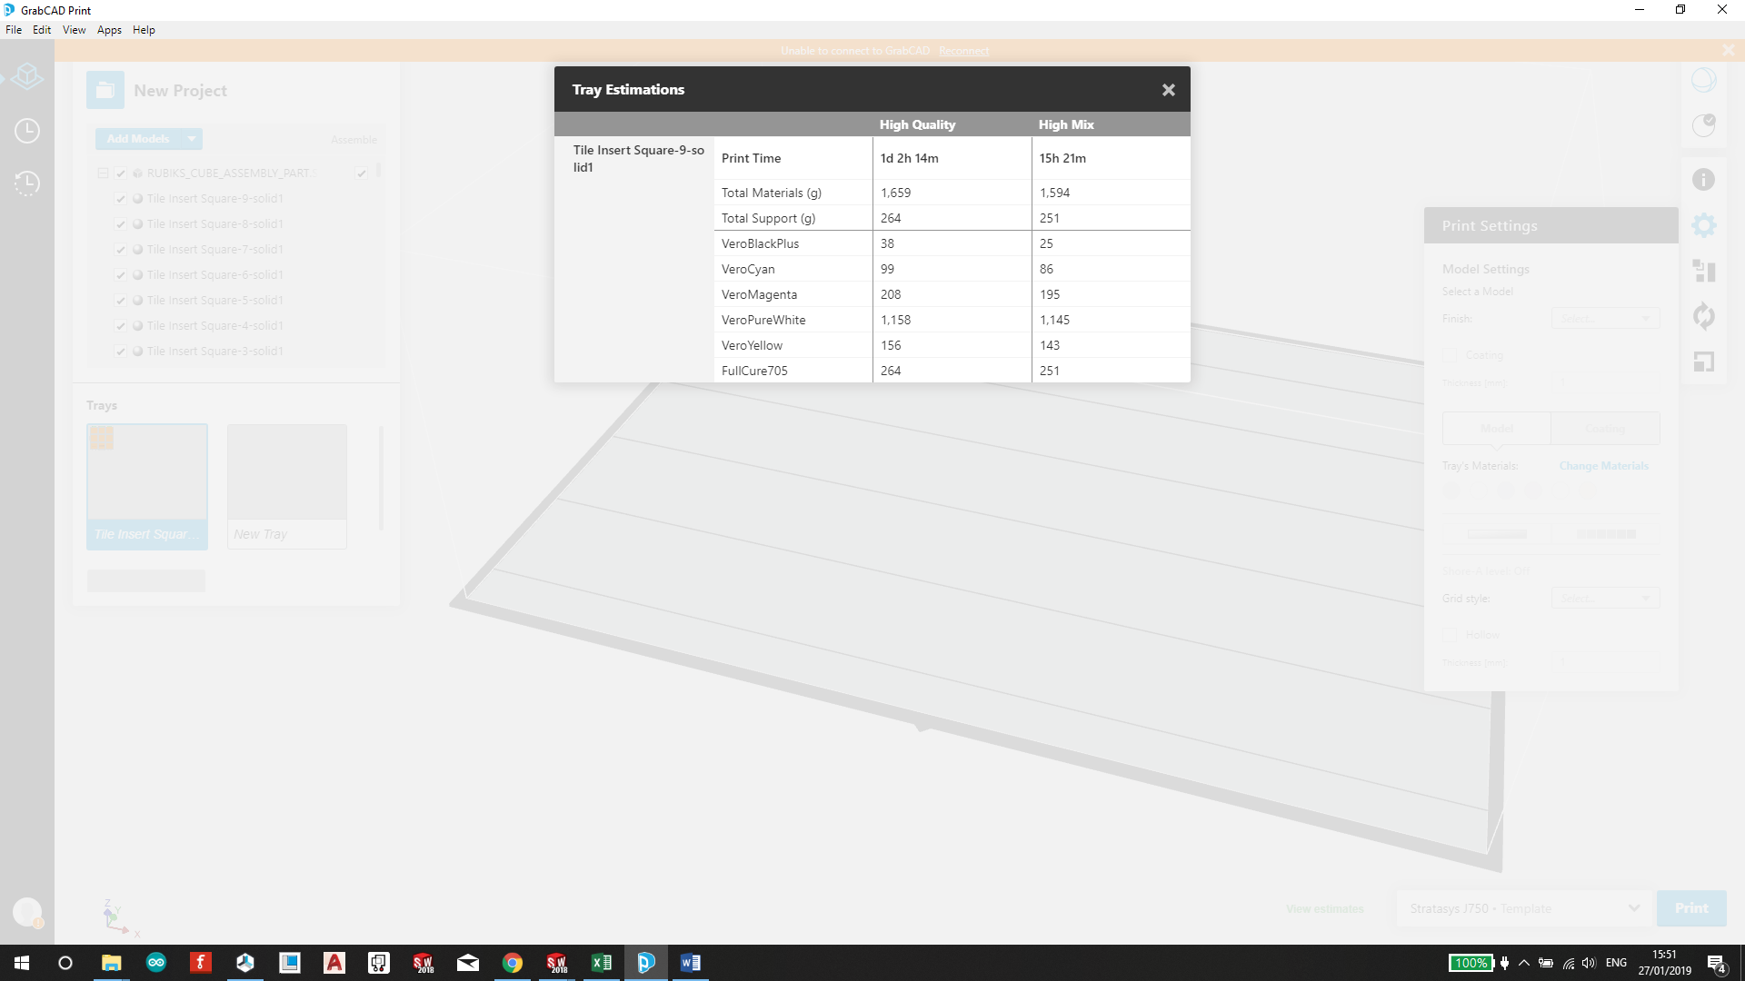Screen dimensions: 1745x981
Task: Expand the Add Models dropdown arrow
Action: 192,139
